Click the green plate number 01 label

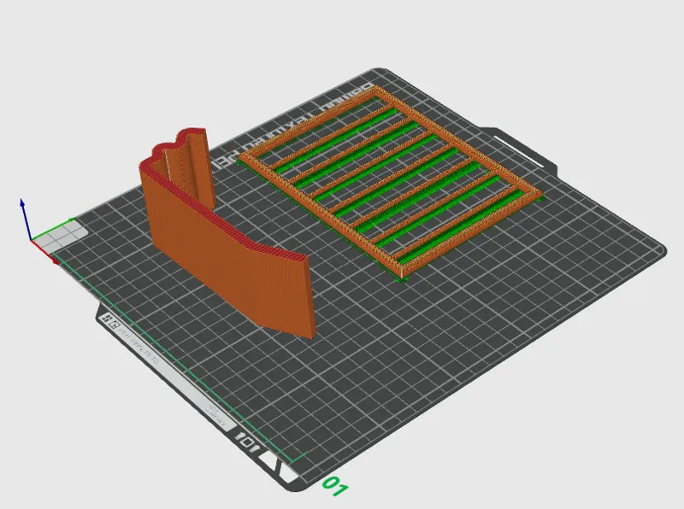coord(335,486)
